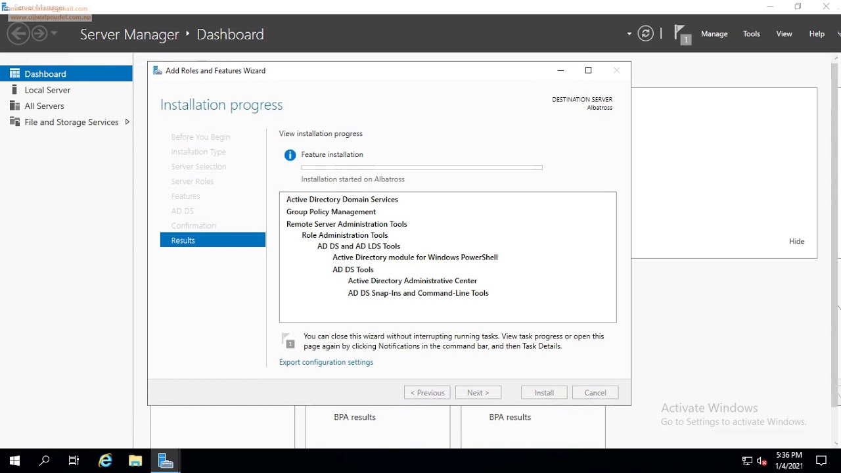Select the Confirmation wizard step

[x=193, y=225]
